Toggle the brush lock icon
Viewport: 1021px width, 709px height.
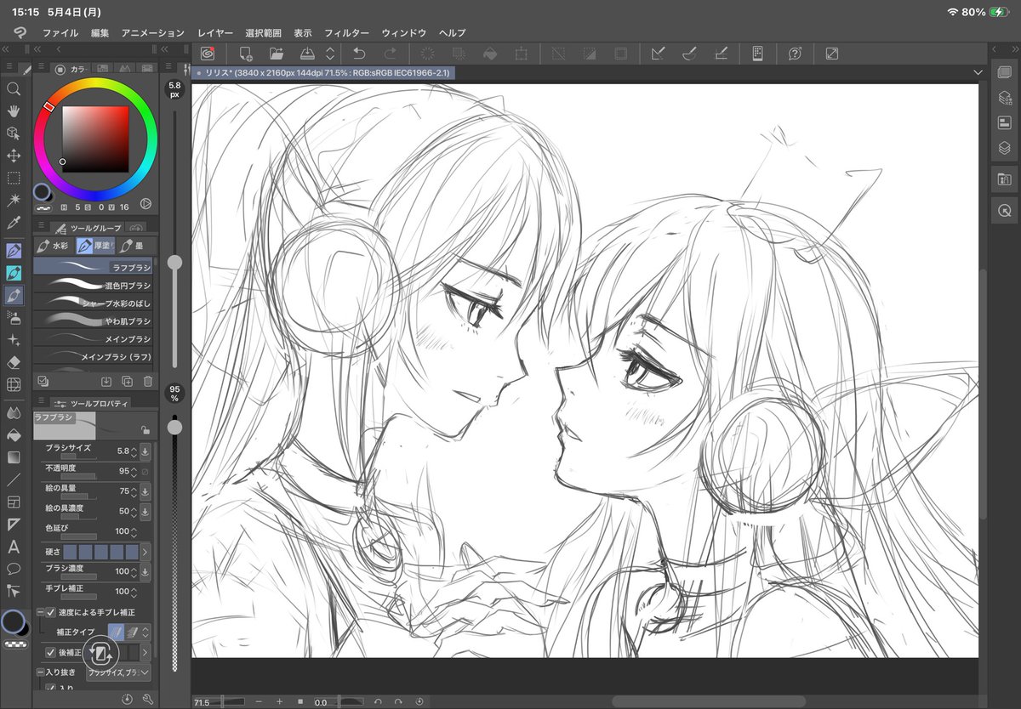145,430
